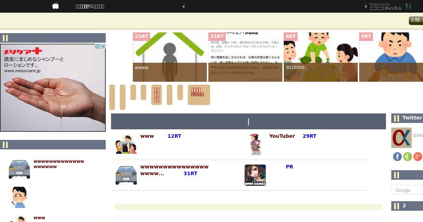Open the 8RT board game thumbnail
Viewport: 423px width, 222px height.
pos(321,57)
